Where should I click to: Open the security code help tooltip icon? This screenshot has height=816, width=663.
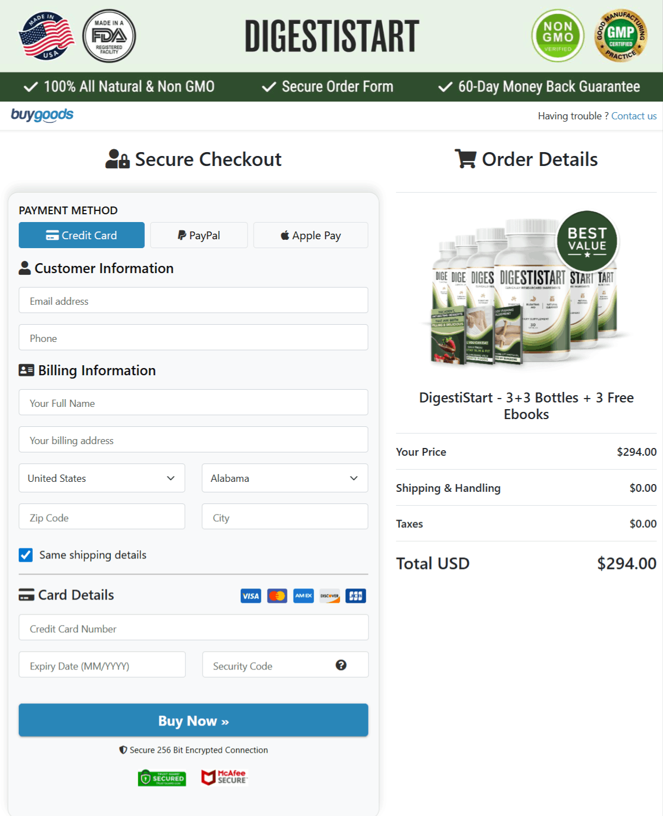pos(341,664)
